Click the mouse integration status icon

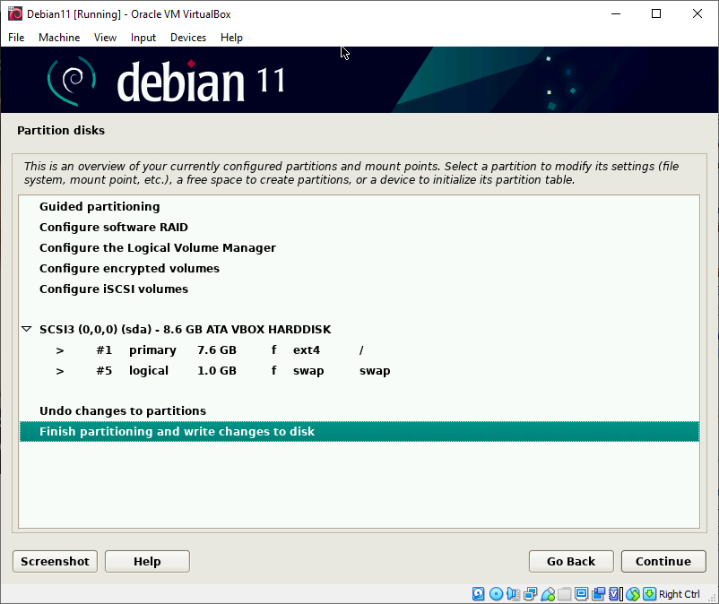tap(633, 594)
